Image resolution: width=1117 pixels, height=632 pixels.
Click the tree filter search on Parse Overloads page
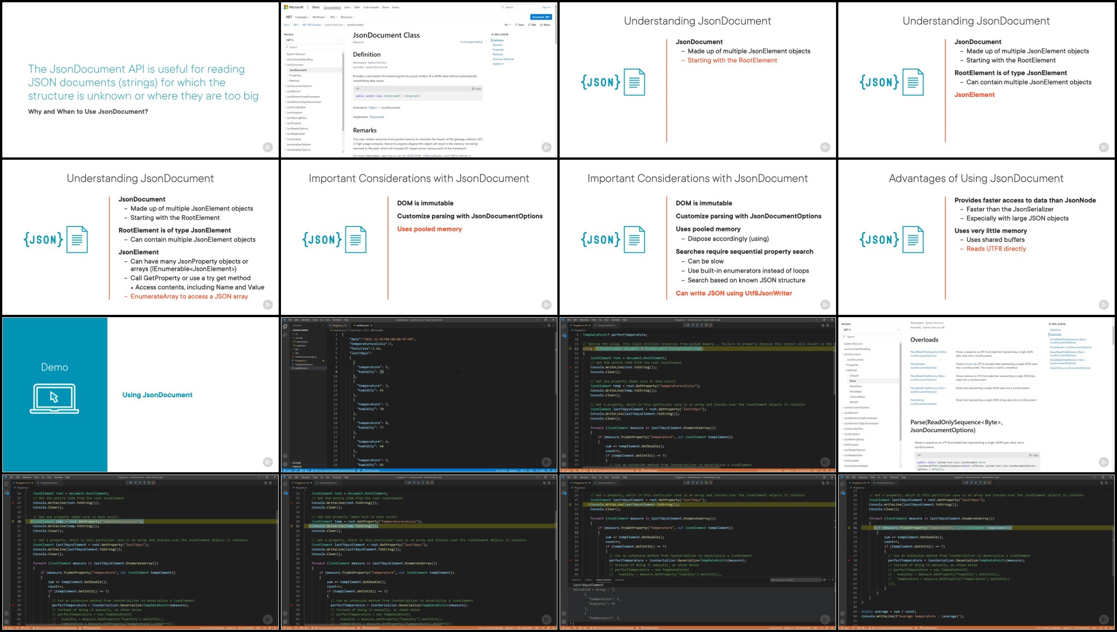click(x=871, y=336)
